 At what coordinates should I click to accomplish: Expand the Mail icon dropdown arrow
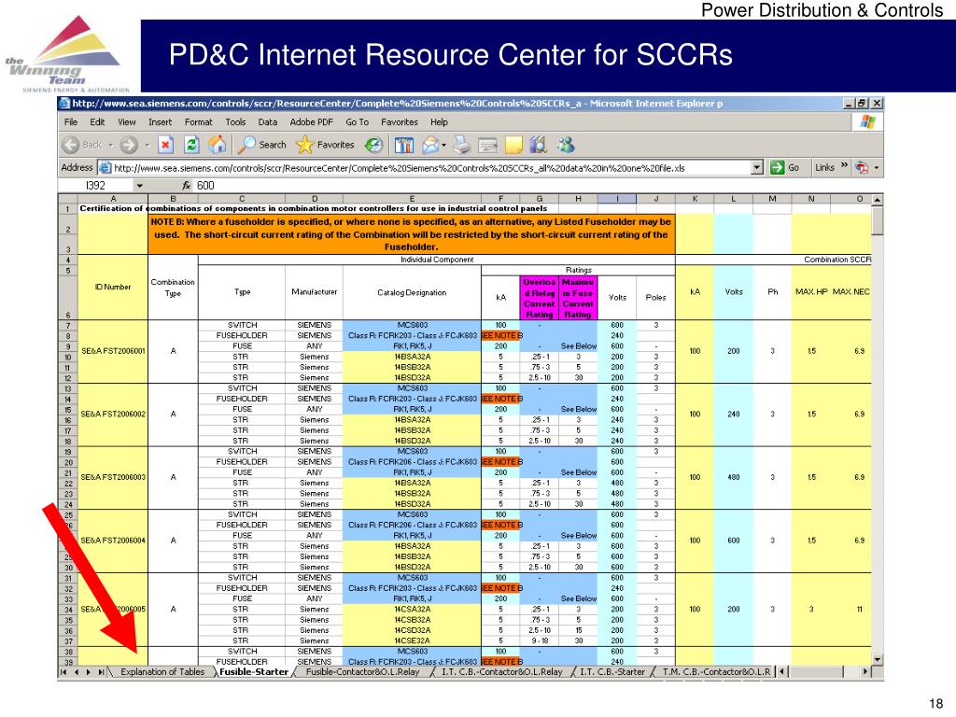[443, 145]
